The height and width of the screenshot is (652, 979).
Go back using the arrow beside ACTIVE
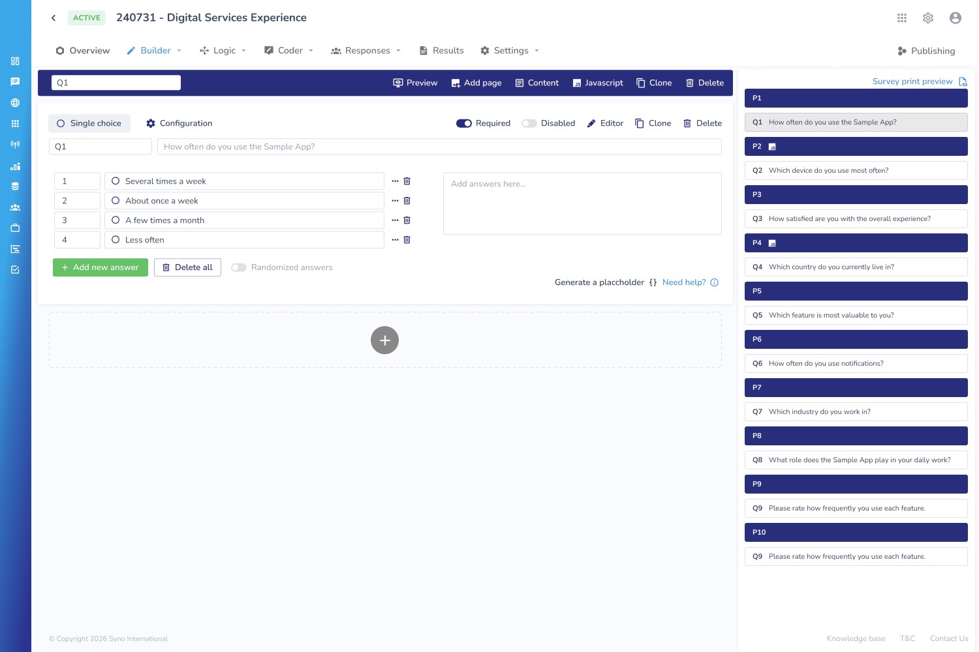[x=54, y=18]
